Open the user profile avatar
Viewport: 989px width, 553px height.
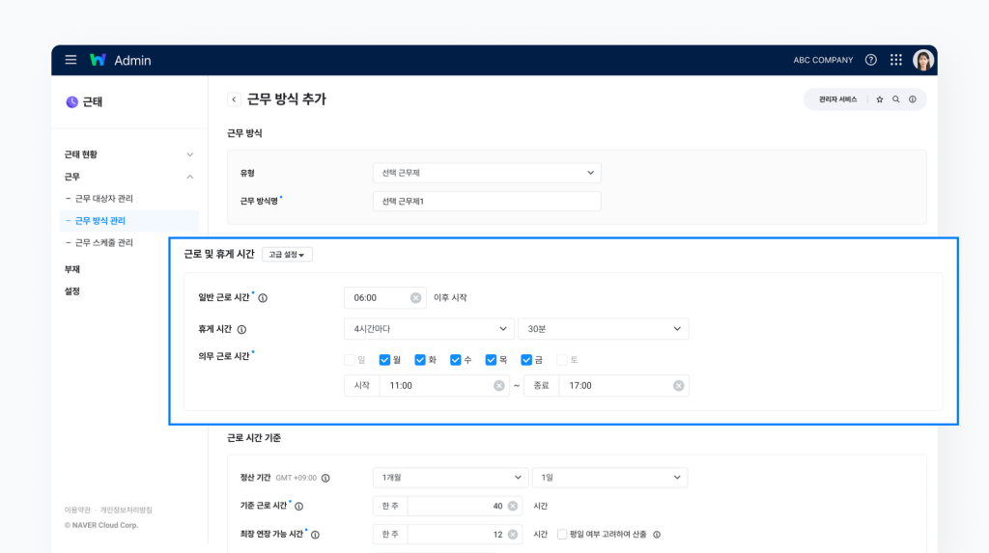click(x=922, y=60)
